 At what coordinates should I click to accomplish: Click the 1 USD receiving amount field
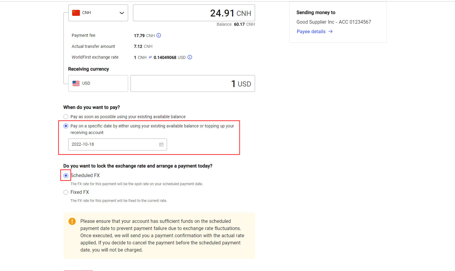pyautogui.click(x=192, y=84)
